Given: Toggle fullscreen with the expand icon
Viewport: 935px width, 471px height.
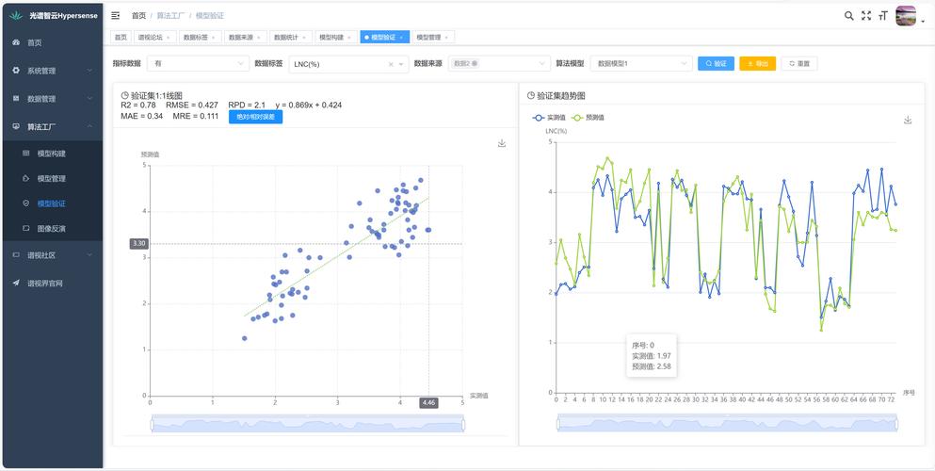Looking at the screenshot, I should 866,15.
